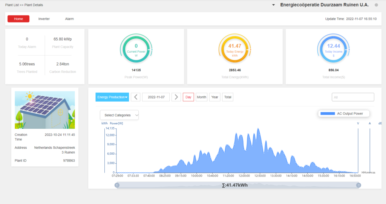This screenshot has width=386, height=204.
Task: Switch to the Inverter tab
Action: tap(44, 19)
